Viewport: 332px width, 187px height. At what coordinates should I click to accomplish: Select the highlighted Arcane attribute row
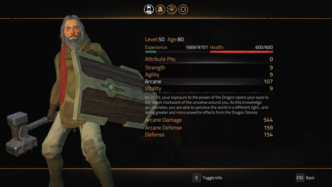click(209, 81)
